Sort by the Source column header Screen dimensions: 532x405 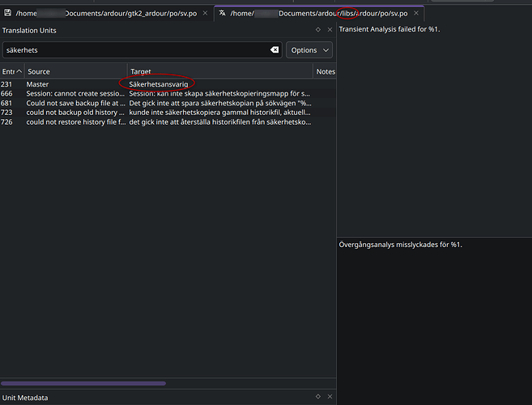[x=75, y=71]
